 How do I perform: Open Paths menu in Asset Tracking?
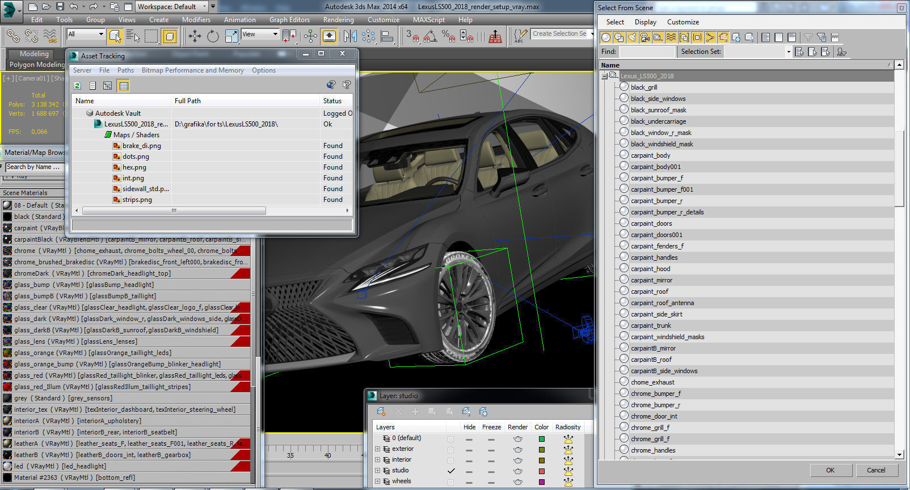click(x=125, y=70)
